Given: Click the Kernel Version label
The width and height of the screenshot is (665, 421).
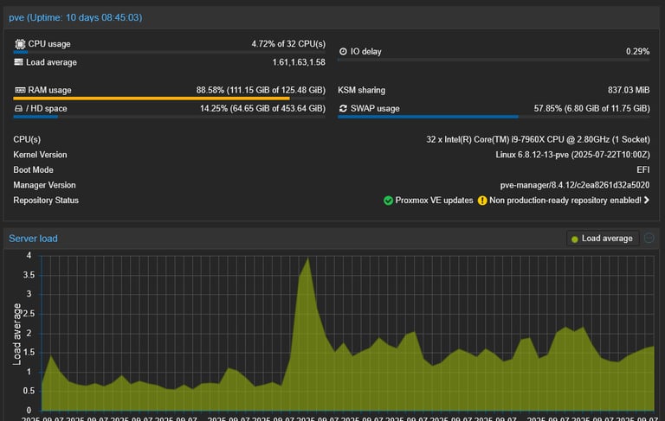Looking at the screenshot, I should [x=40, y=155].
